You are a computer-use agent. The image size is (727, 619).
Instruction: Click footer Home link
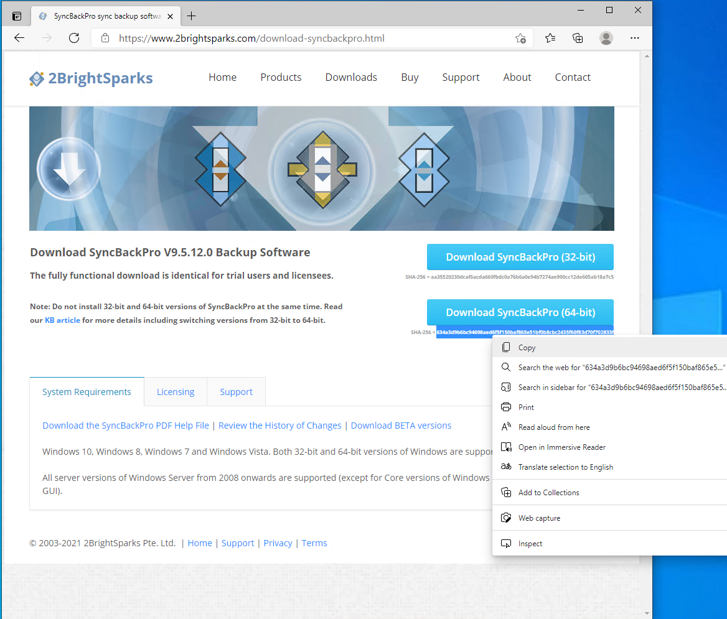point(200,543)
